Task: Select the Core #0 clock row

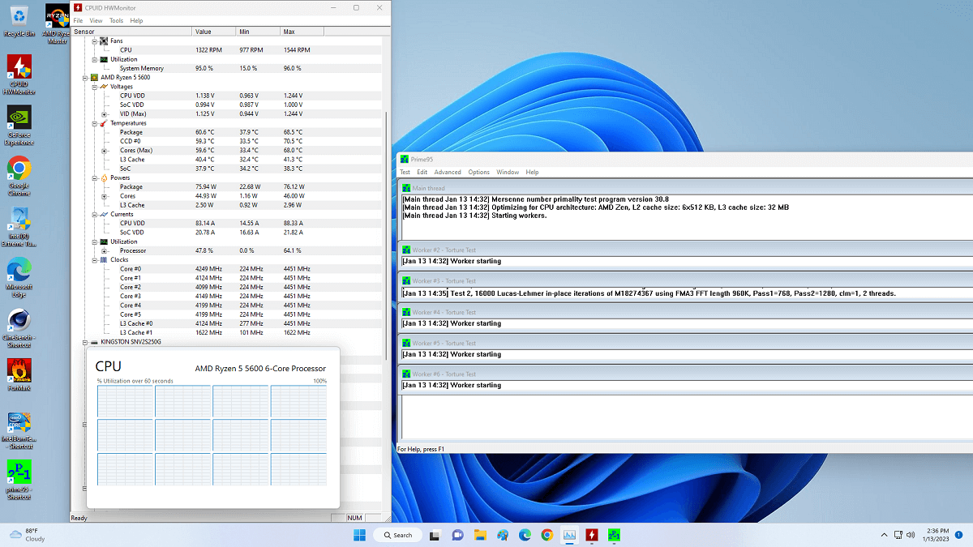Action: coord(227,268)
